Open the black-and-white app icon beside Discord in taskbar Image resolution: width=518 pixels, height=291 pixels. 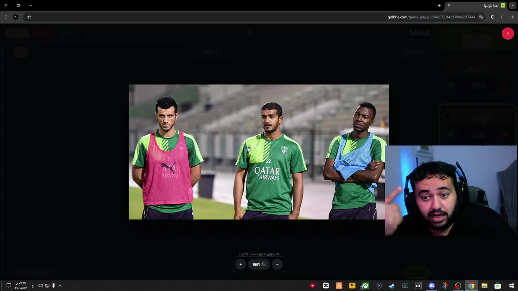[x=418, y=286]
